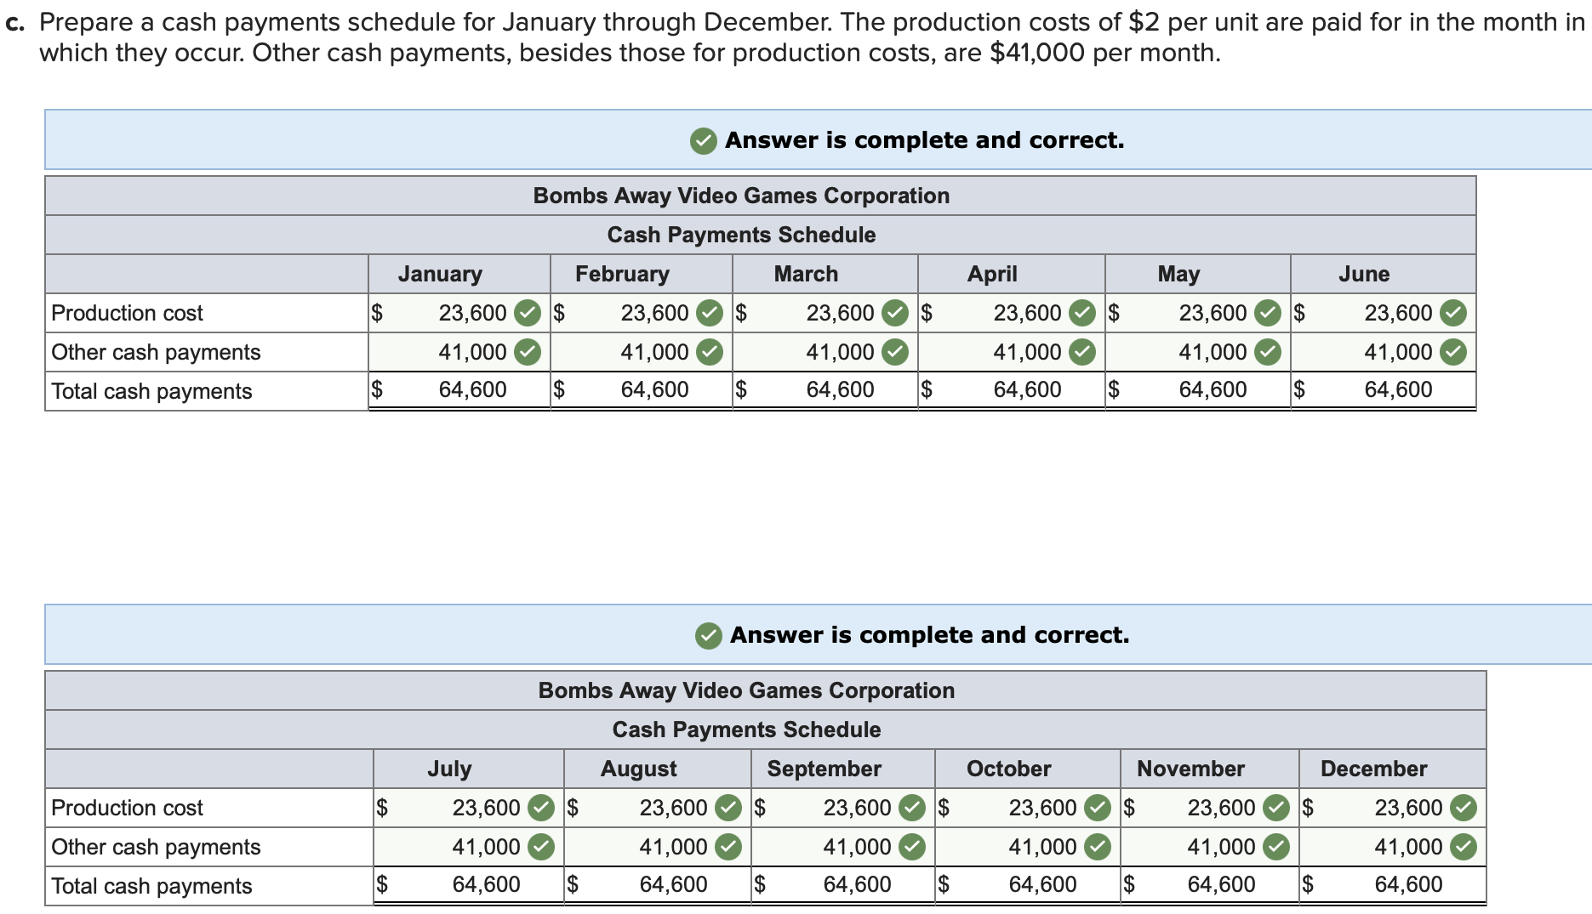
Task: Click the checkmark next to April other cash payments
Action: tap(1081, 351)
